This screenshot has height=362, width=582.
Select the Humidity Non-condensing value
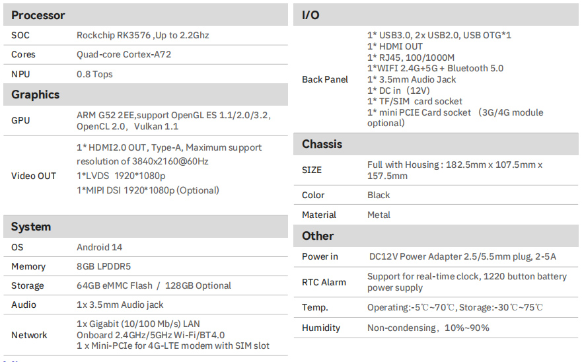[x=428, y=328]
